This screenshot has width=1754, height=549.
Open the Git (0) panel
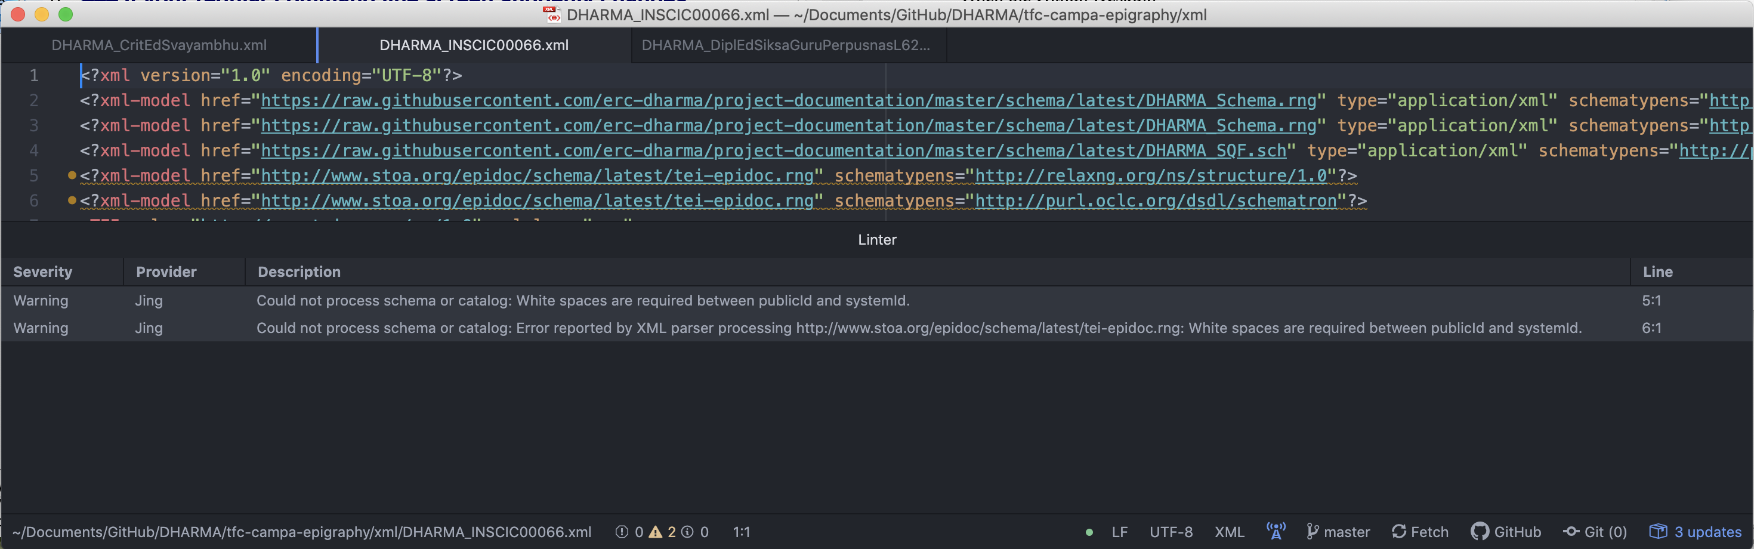coord(1595,532)
